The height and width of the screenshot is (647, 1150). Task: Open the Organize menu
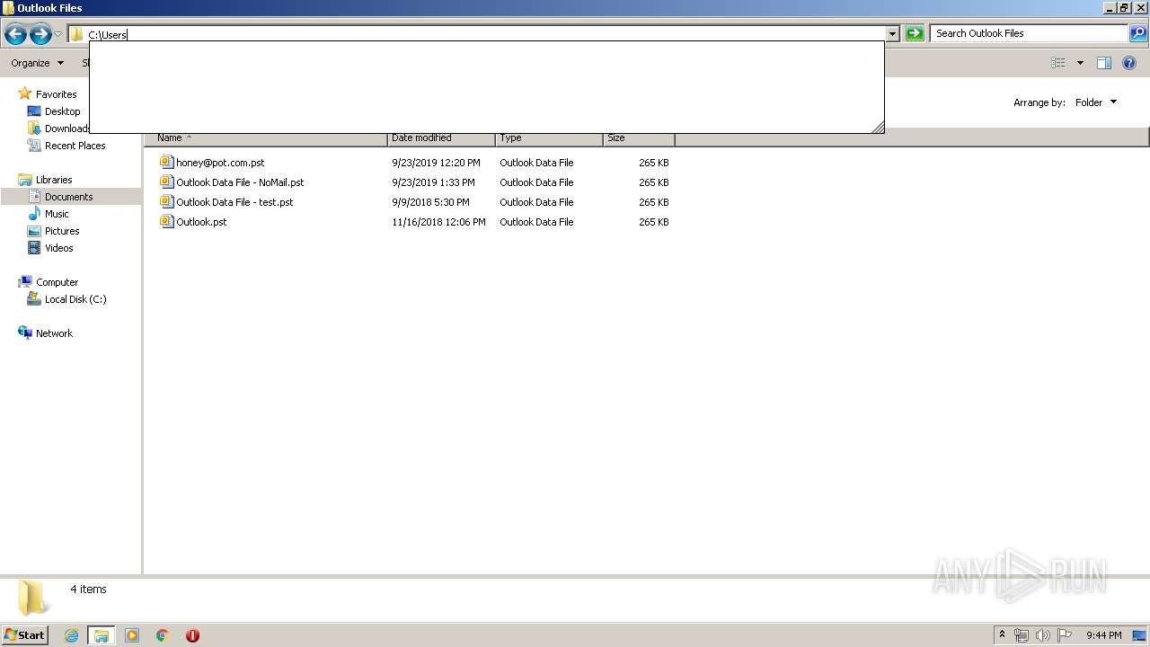point(37,63)
